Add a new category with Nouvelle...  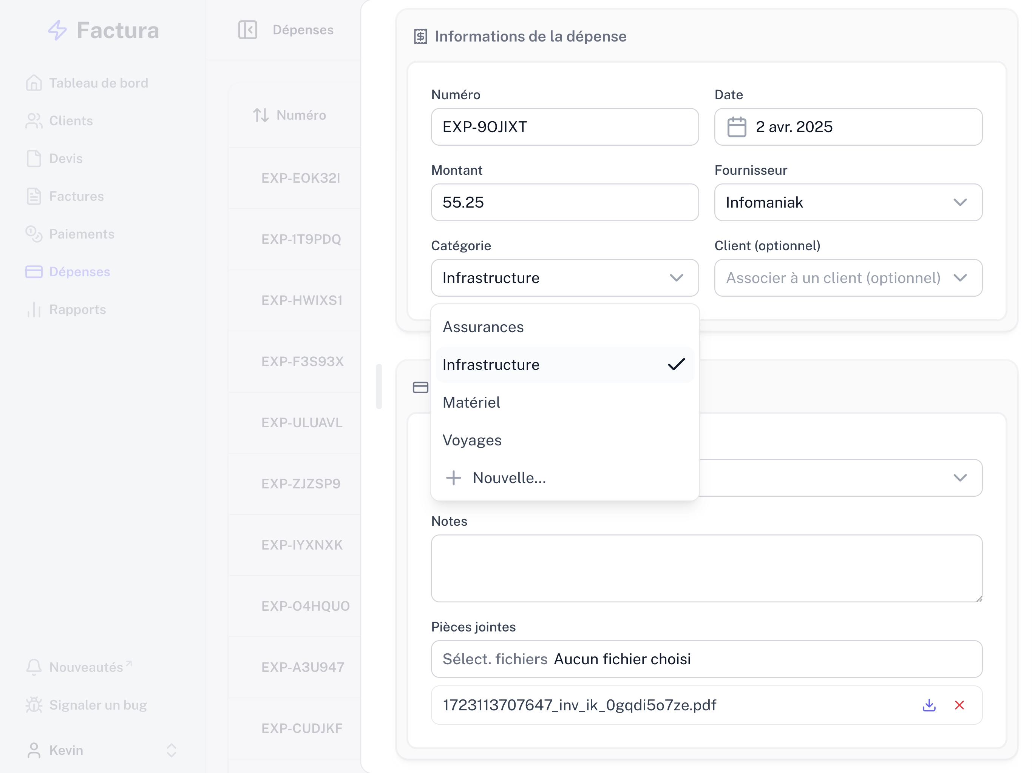508,478
